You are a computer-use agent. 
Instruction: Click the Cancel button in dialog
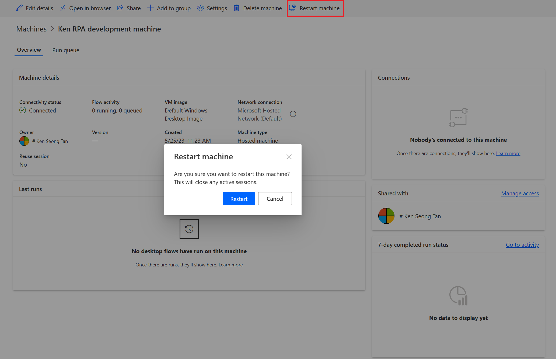[275, 198]
